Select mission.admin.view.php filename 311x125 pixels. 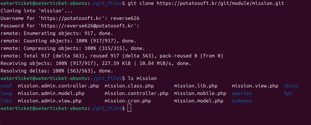coord(49,101)
